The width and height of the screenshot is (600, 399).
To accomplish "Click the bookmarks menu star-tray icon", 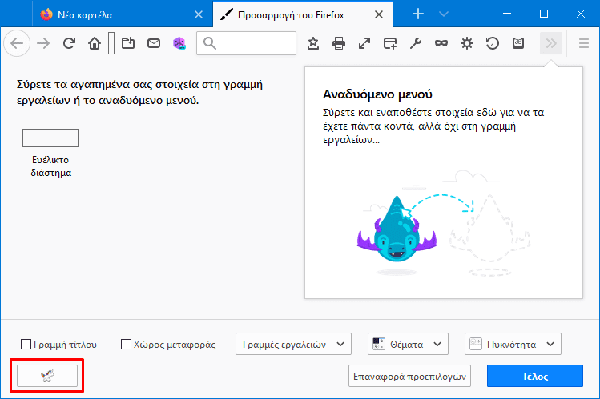I will (x=313, y=43).
